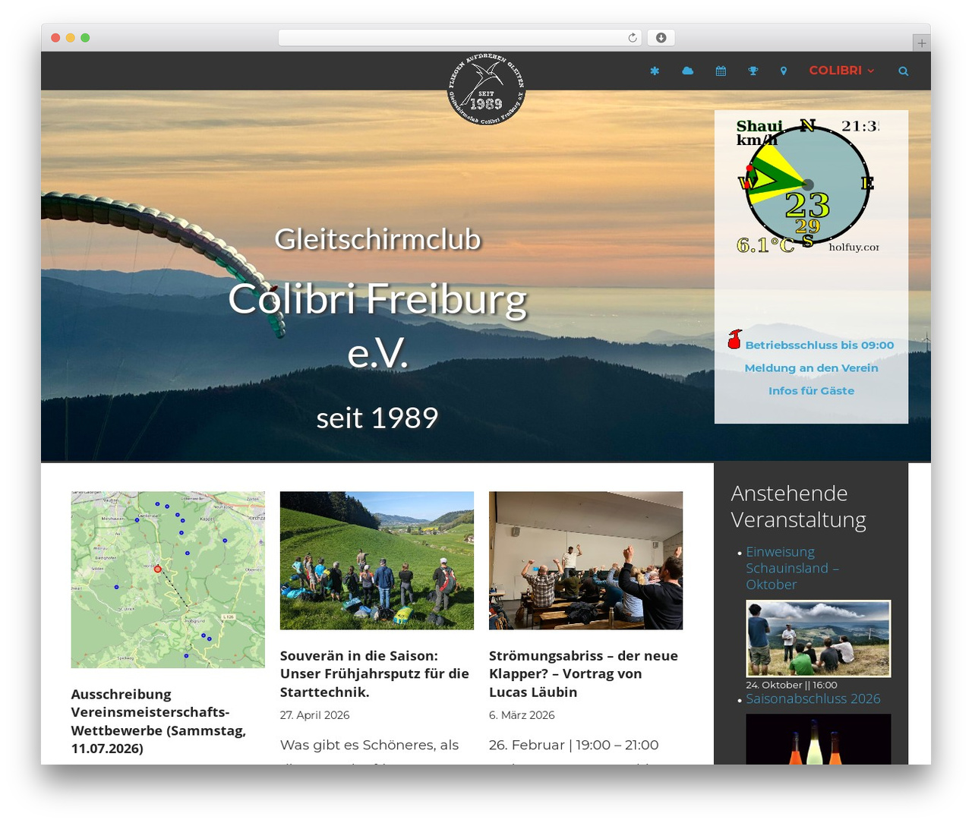Open 'Ausschreibung Vereinsmeisterschafts-Wettbewerbe' article title
This screenshot has width=972, height=823.
point(159,721)
